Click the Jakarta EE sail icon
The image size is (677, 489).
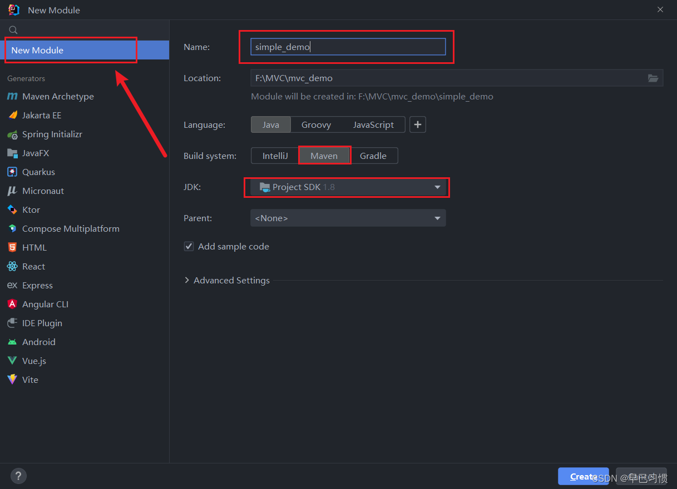click(x=12, y=115)
